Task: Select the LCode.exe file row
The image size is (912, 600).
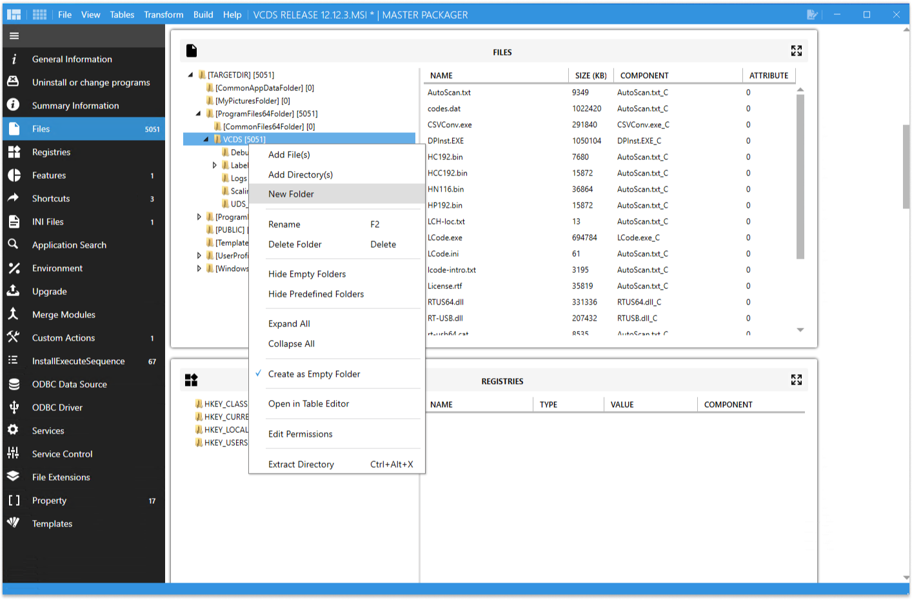Action: 608,237
